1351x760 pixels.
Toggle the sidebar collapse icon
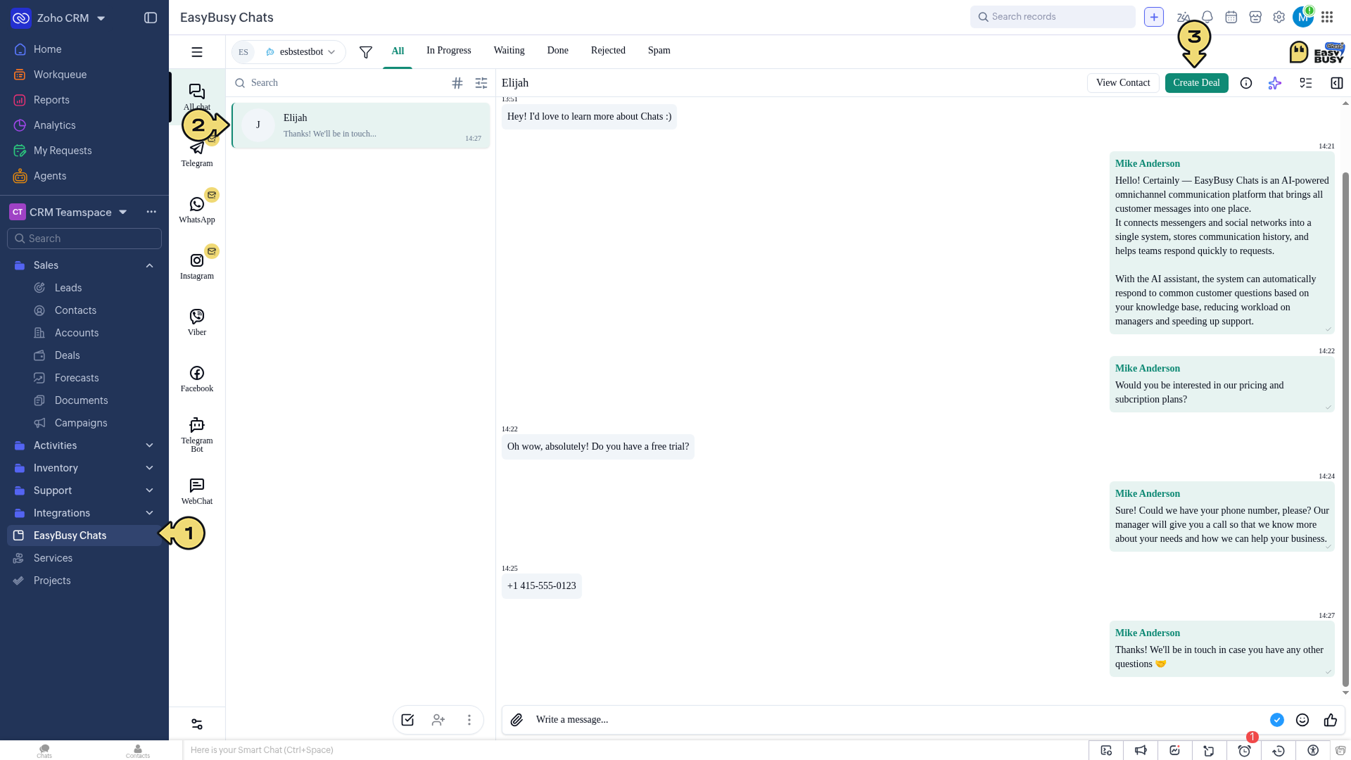[x=151, y=18]
